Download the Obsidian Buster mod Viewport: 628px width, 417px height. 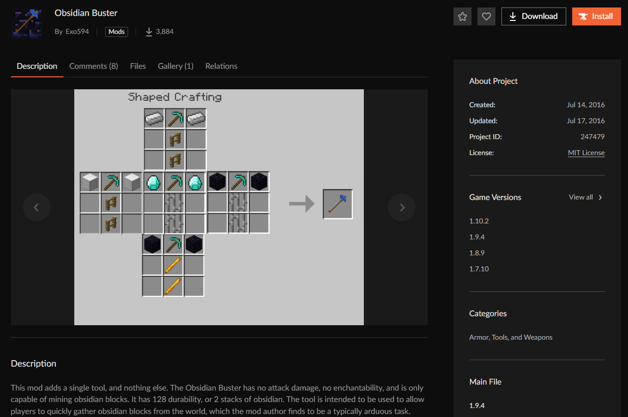coord(534,16)
